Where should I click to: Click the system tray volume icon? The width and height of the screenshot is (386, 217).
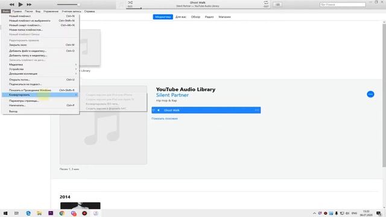(x=347, y=213)
